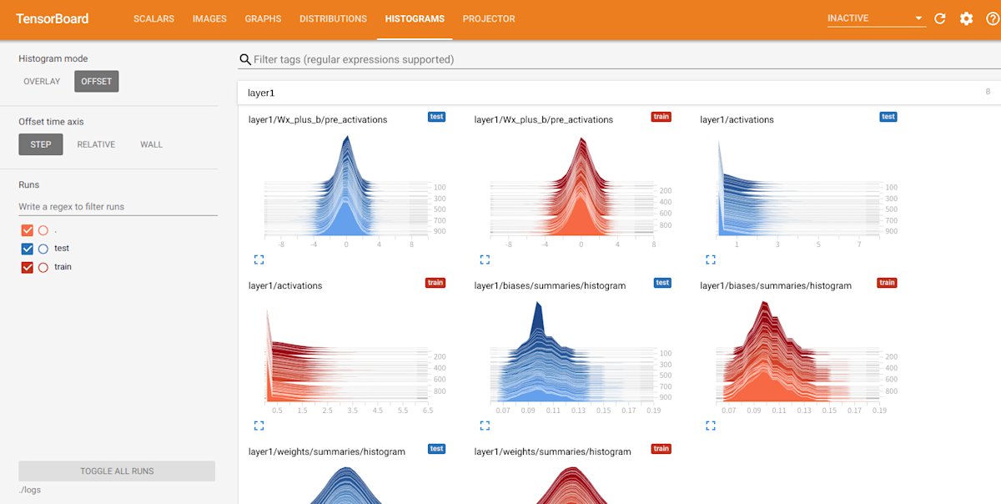Viewport: 1001px width, 504px height.
Task: Click the 'Runs' heading
Action: [29, 184]
